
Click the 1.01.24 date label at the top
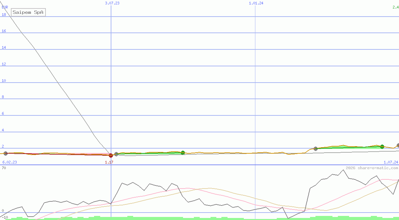click(x=256, y=3)
